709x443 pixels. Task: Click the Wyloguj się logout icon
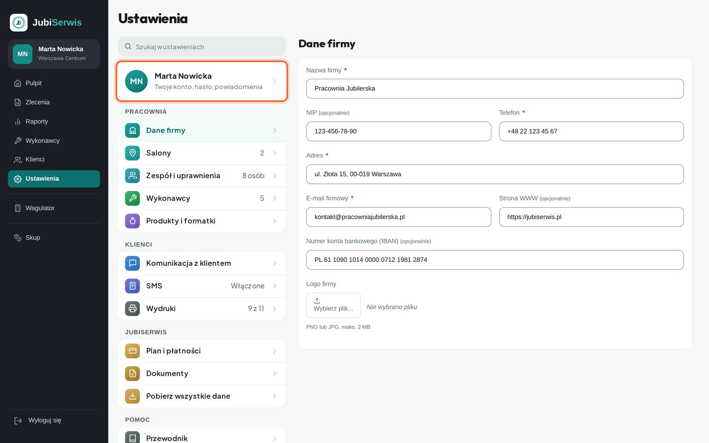[18, 421]
